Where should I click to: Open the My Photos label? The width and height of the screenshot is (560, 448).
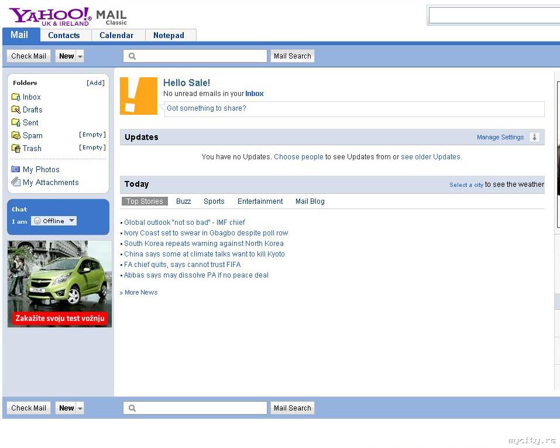41,169
